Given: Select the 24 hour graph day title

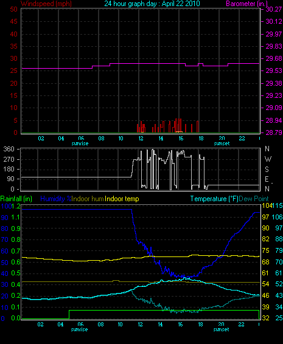Looking at the screenshot, I should [152, 4].
